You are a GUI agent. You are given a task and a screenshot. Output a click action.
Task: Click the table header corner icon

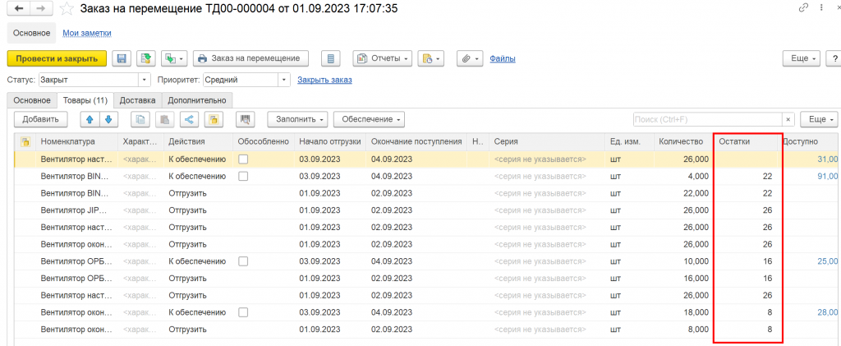point(24,141)
